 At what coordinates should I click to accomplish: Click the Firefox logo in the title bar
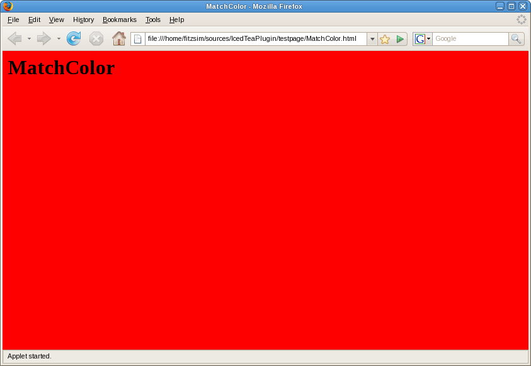point(8,6)
